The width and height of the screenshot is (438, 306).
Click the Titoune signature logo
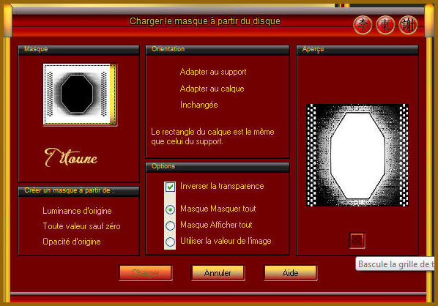click(71, 157)
